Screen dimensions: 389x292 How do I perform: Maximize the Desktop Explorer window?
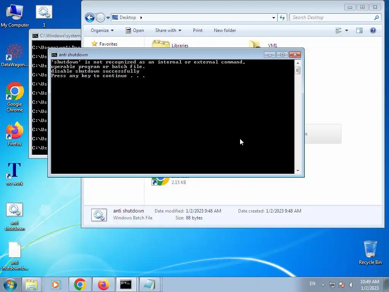[362, 7]
